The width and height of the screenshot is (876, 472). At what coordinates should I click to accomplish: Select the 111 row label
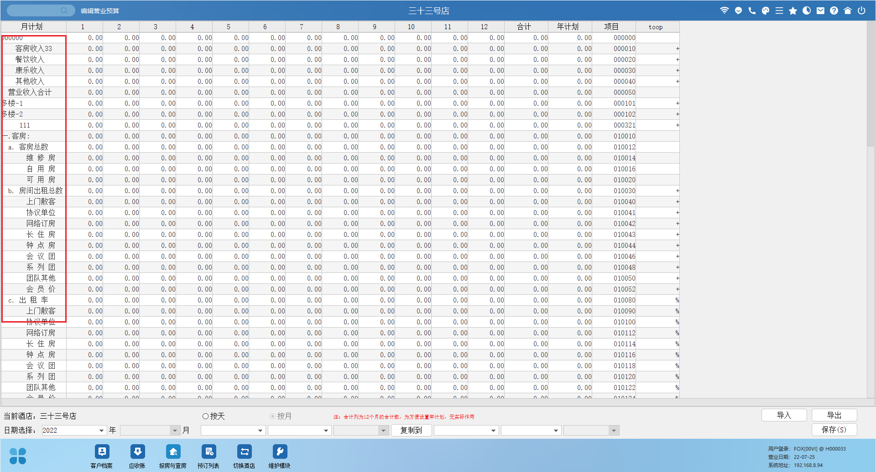pyautogui.click(x=25, y=125)
